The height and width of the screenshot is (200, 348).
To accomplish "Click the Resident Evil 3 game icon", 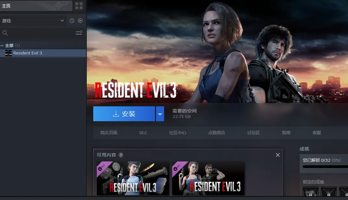I will pyautogui.click(x=8, y=53).
